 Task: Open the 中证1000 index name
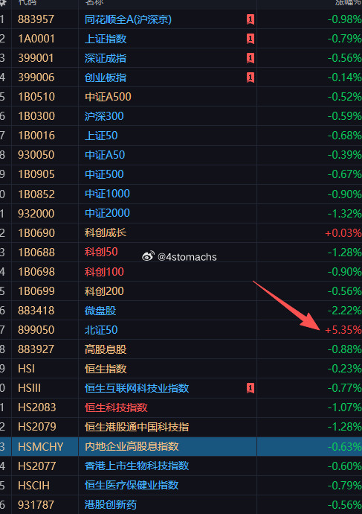click(107, 194)
